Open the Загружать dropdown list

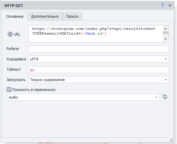coord(166,80)
